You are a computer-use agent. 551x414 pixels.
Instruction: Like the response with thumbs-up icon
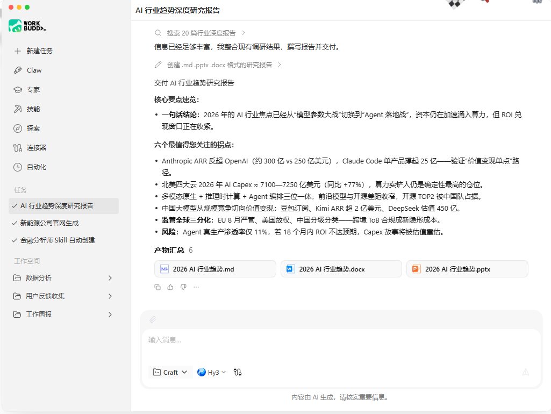[170, 287]
